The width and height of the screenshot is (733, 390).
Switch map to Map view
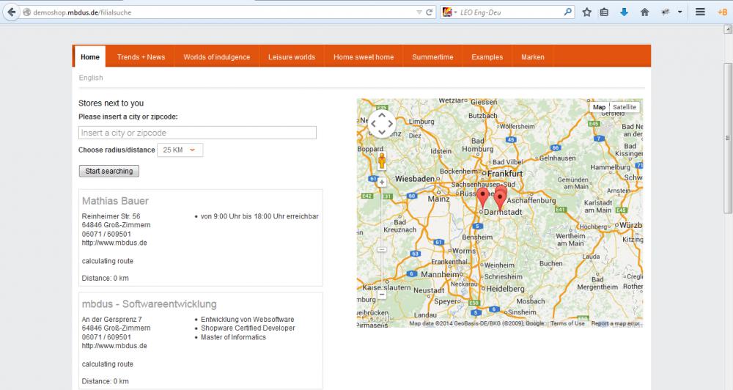(x=599, y=107)
